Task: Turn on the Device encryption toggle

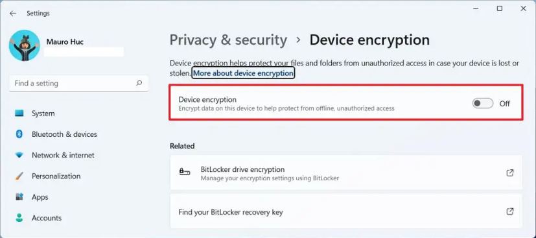Action: 483,103
